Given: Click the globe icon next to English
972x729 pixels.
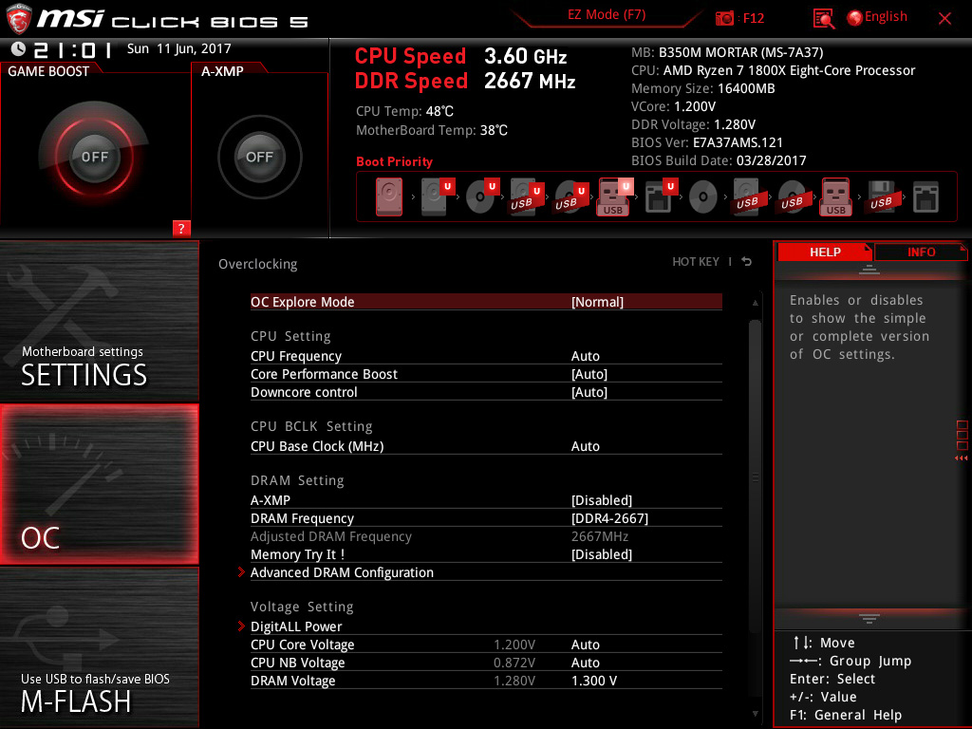Looking at the screenshot, I should [x=854, y=18].
